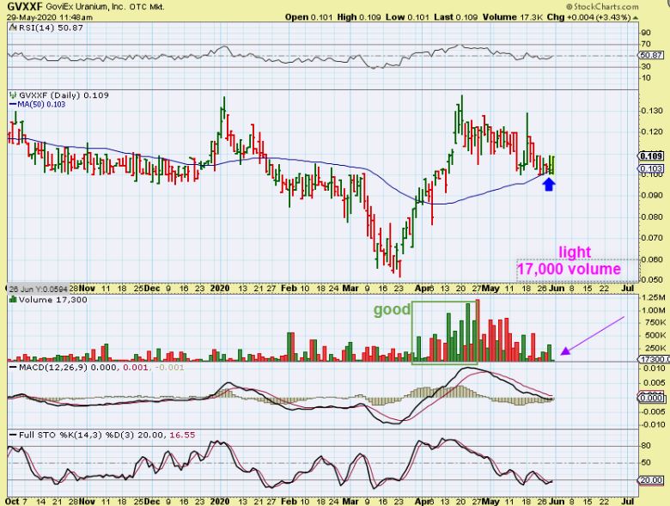Click the Mar date label under the price panel
This screenshot has width=670, height=506.
[350, 289]
